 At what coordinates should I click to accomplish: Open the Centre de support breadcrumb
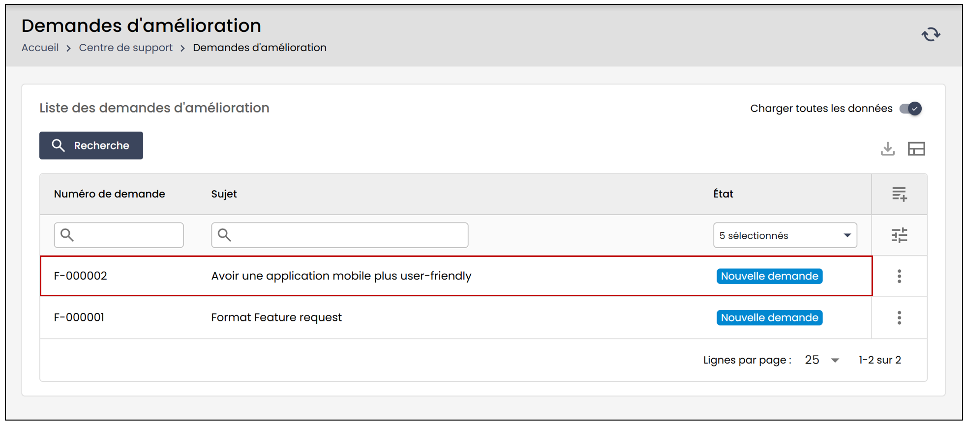click(x=126, y=48)
